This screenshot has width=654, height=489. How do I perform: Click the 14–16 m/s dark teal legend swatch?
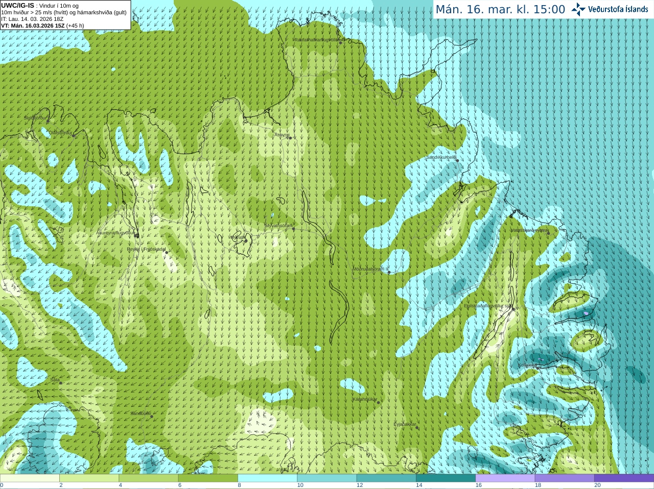click(446, 478)
